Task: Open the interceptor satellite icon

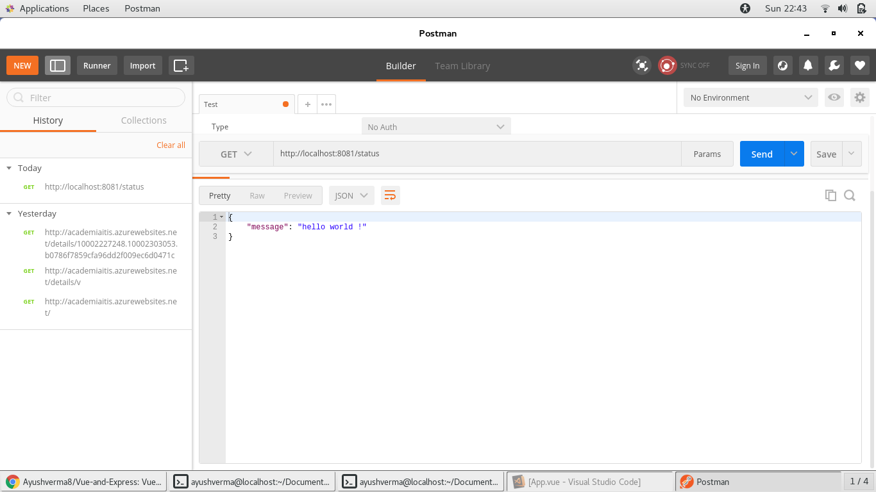Action: [642, 65]
